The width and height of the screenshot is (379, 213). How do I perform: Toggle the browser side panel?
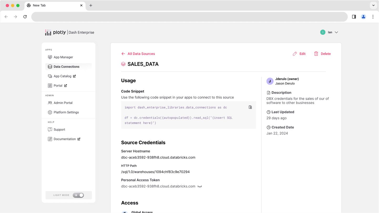(x=354, y=17)
